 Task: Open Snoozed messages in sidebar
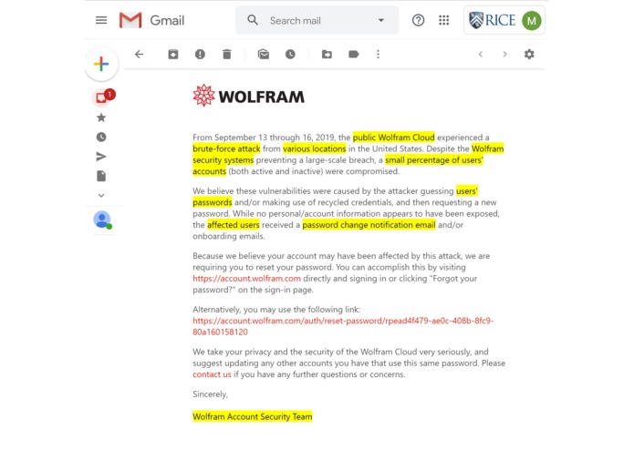click(101, 138)
